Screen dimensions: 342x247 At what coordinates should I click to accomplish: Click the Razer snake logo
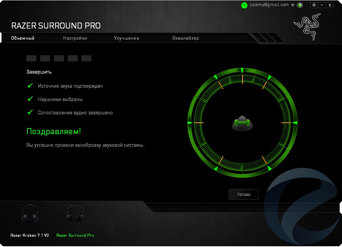(307, 26)
